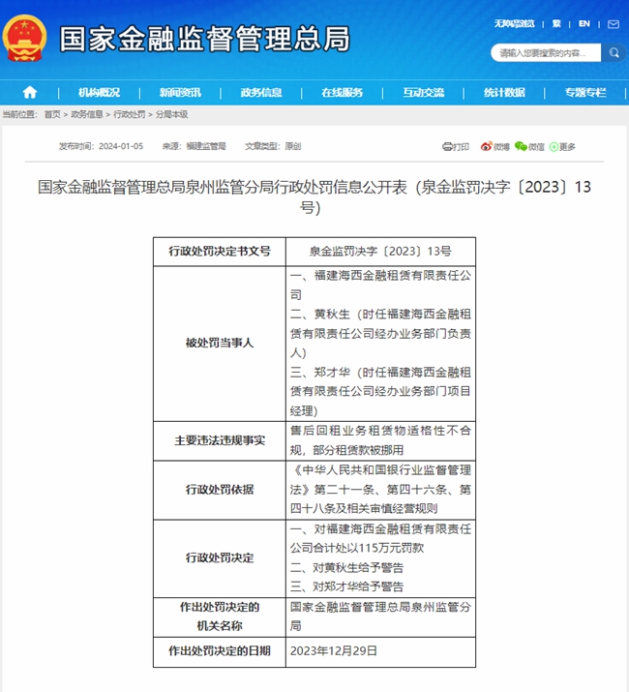Viewport: 629px width, 692px height.
Task: Click table cell 行政处罚决定书文号
Action: tap(220, 251)
